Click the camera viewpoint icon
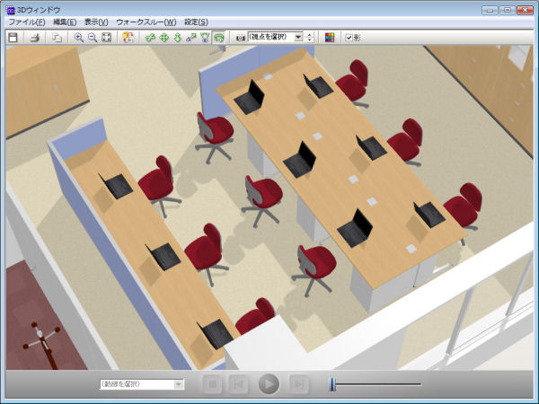 point(241,37)
